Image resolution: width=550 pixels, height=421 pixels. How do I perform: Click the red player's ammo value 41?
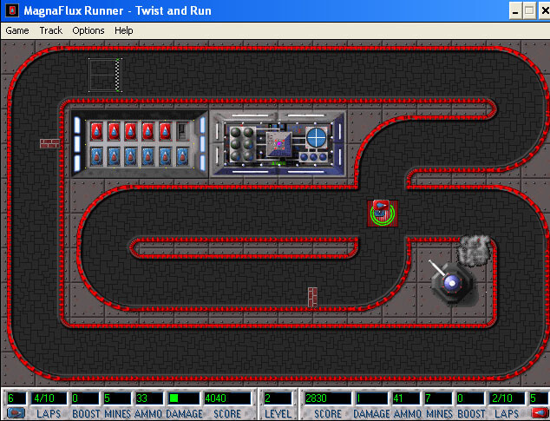coord(405,398)
